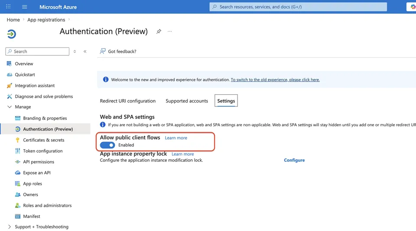Switch to Redirect URI configuration tab
416x231 pixels.
pyautogui.click(x=127, y=101)
